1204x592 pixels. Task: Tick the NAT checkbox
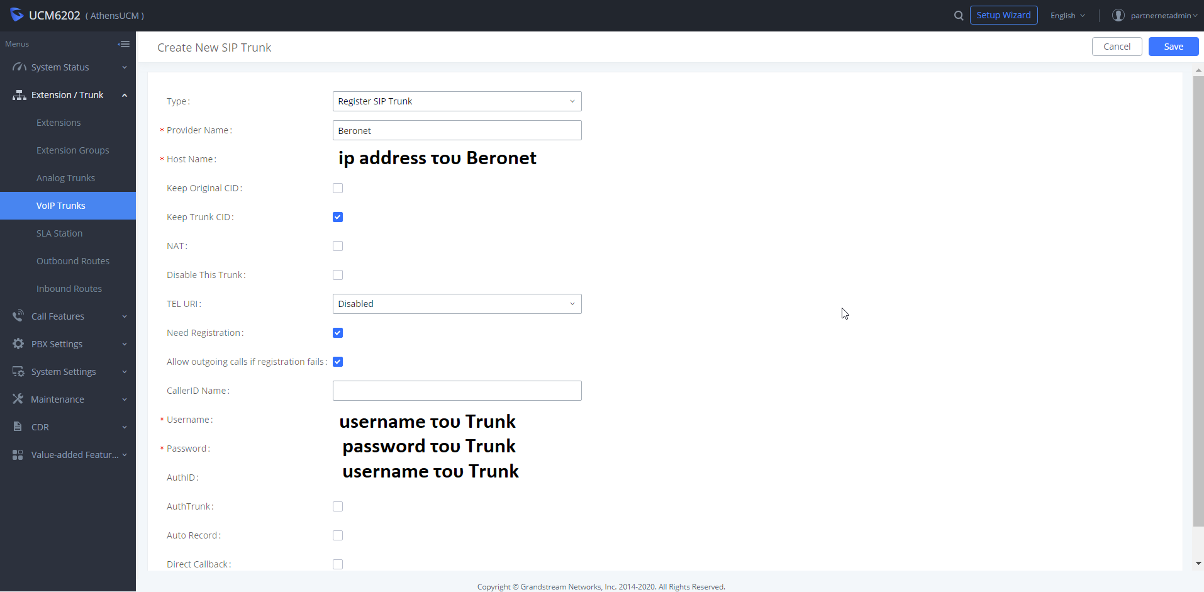(x=338, y=246)
